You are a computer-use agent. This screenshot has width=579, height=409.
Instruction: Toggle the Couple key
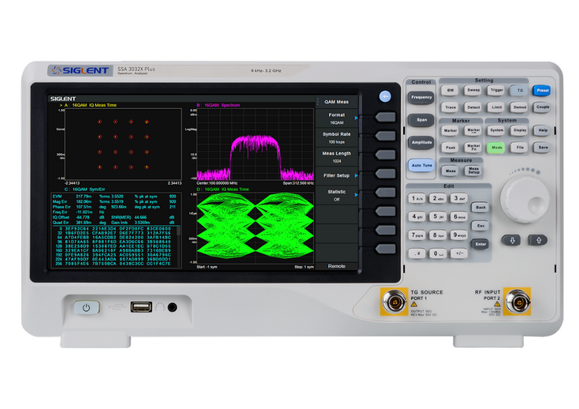[x=542, y=107]
